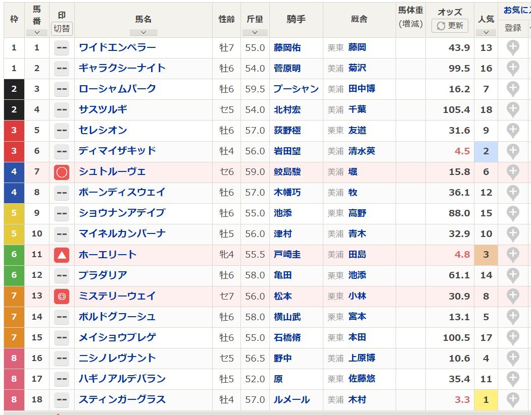Open the 斤量 column sort arrow
This screenshot has width=531, height=415.
tap(255, 32)
